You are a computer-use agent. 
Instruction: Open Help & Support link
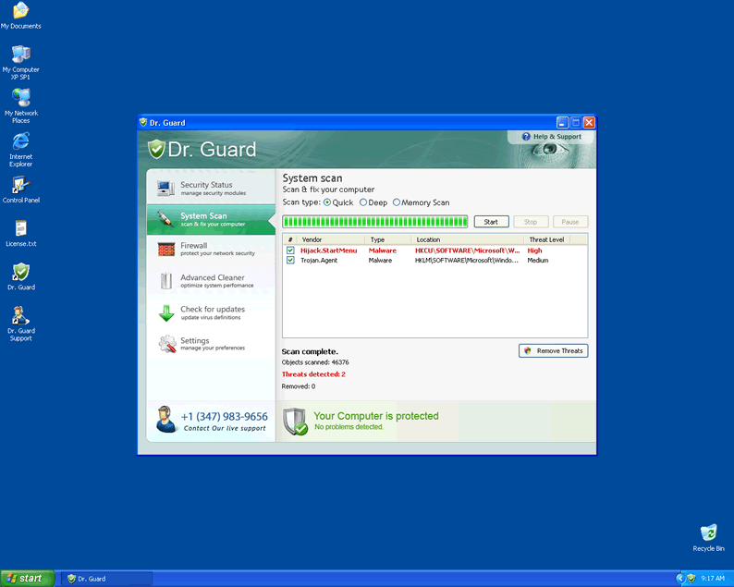coord(551,137)
